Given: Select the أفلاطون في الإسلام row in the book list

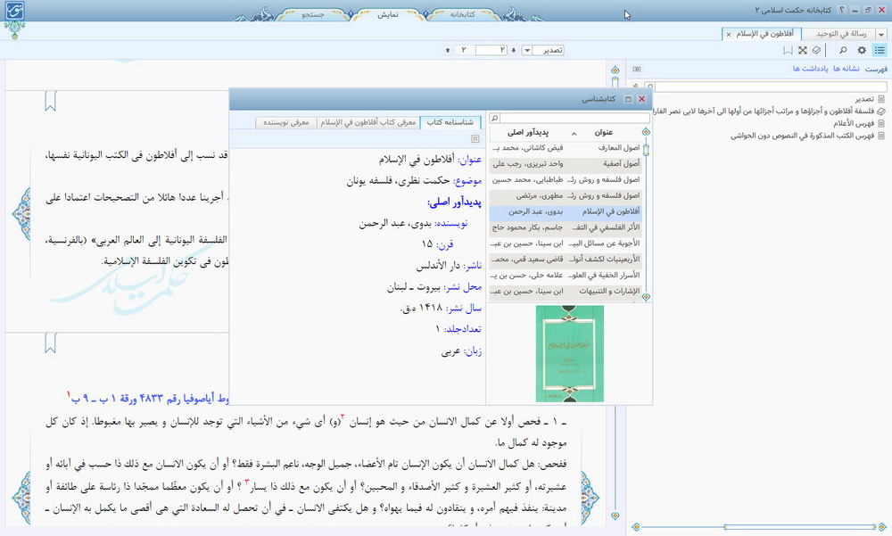Looking at the screenshot, I should tap(566, 211).
